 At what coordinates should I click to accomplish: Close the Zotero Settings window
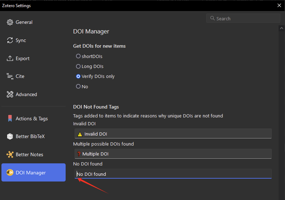[279, 5]
